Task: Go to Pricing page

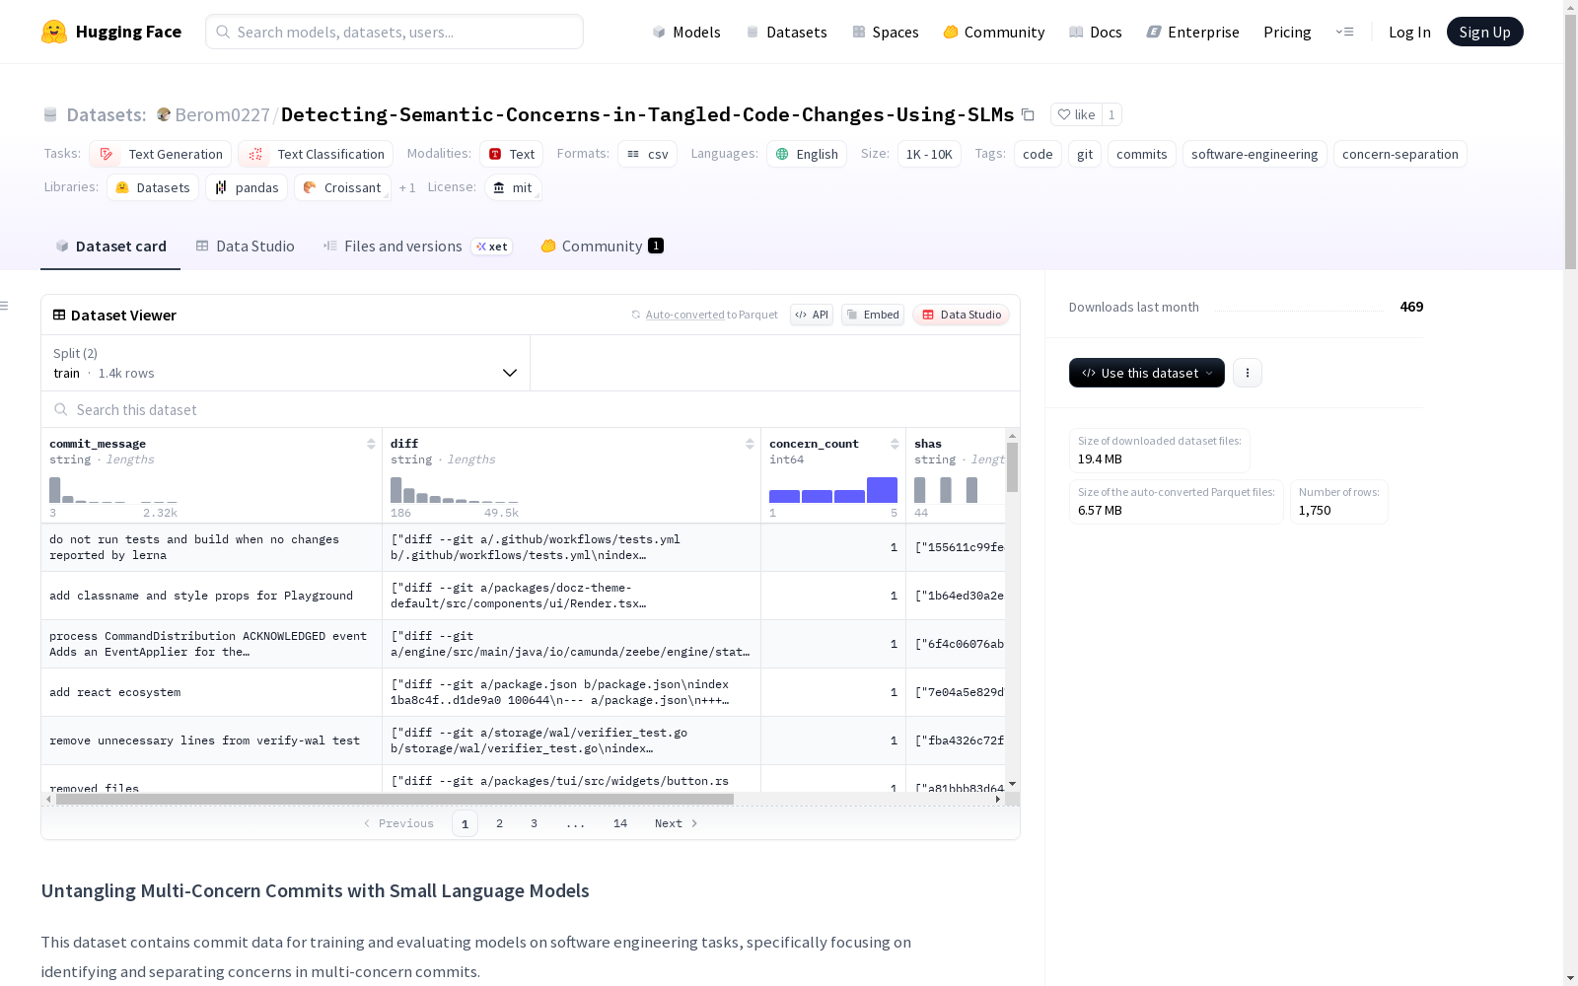Action: click(1287, 32)
